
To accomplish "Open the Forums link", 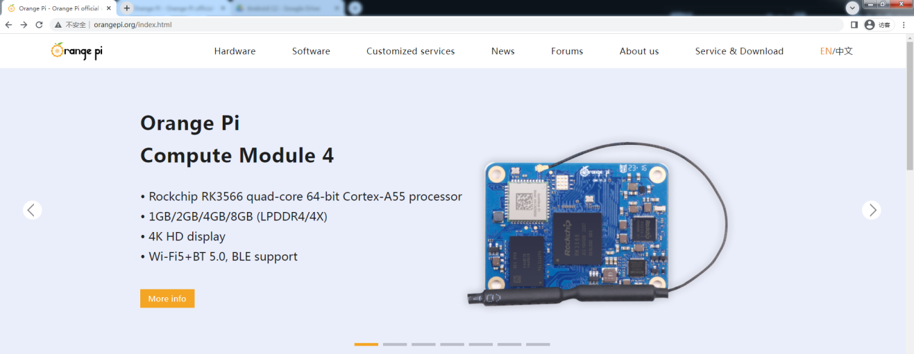I will click(567, 51).
